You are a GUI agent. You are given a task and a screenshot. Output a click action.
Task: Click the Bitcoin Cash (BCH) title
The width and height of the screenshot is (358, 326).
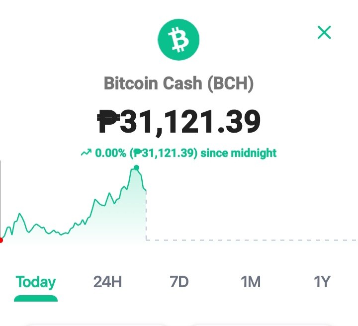point(179,83)
